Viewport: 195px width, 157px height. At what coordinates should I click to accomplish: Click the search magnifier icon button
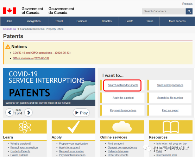click(189, 11)
